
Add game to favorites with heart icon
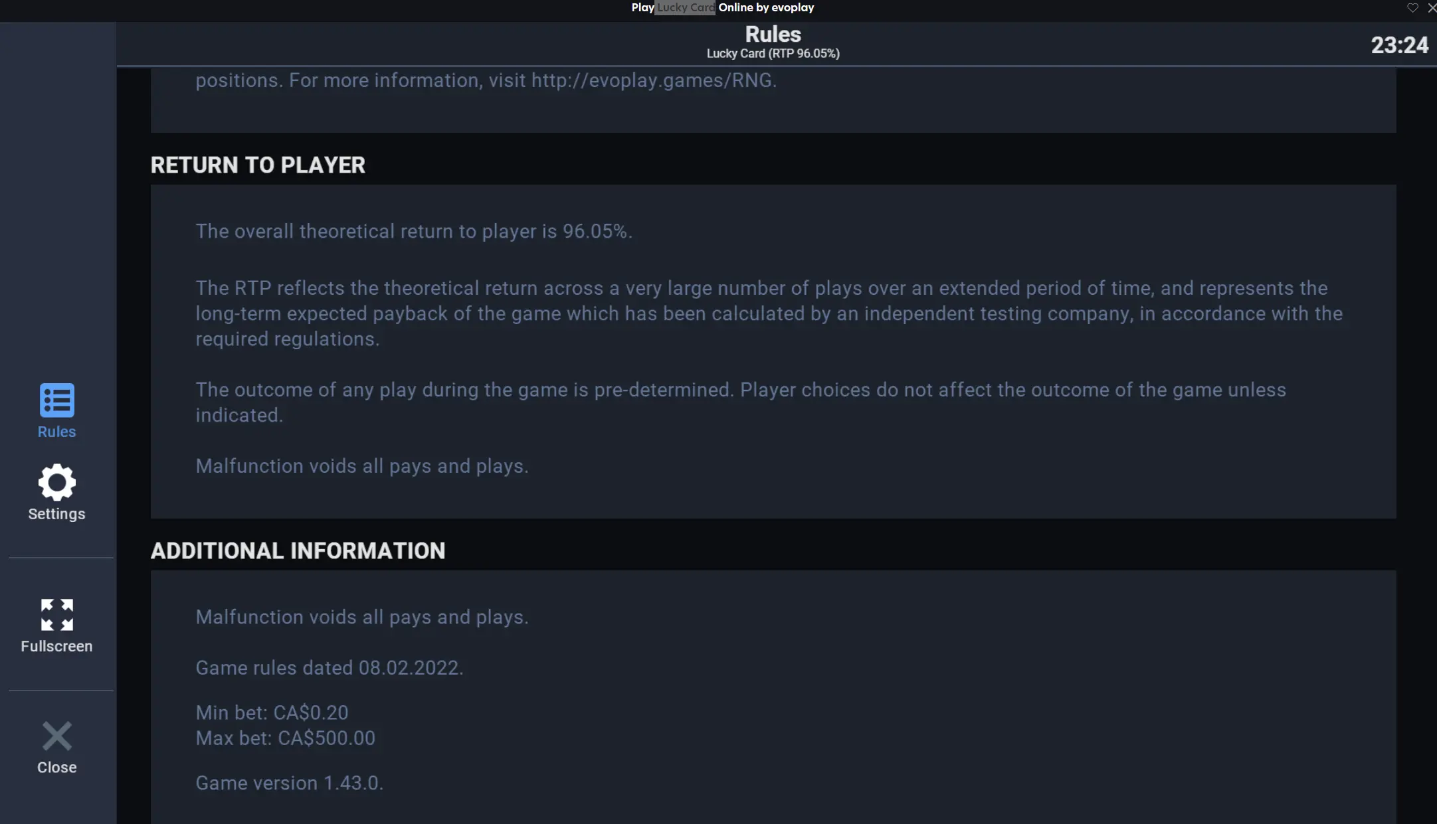pyautogui.click(x=1412, y=7)
